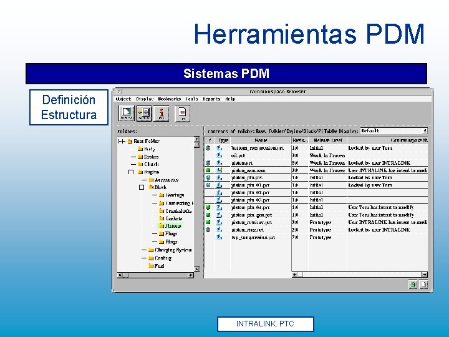Click the green icon at window bottom-right
The width and height of the screenshot is (449, 337).
[x=413, y=285]
